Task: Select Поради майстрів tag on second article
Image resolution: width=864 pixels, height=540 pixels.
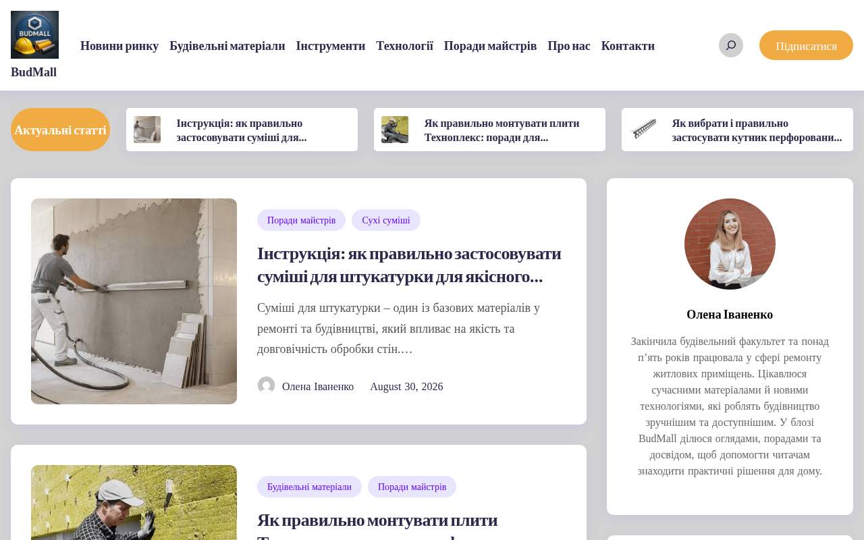Action: [412, 487]
